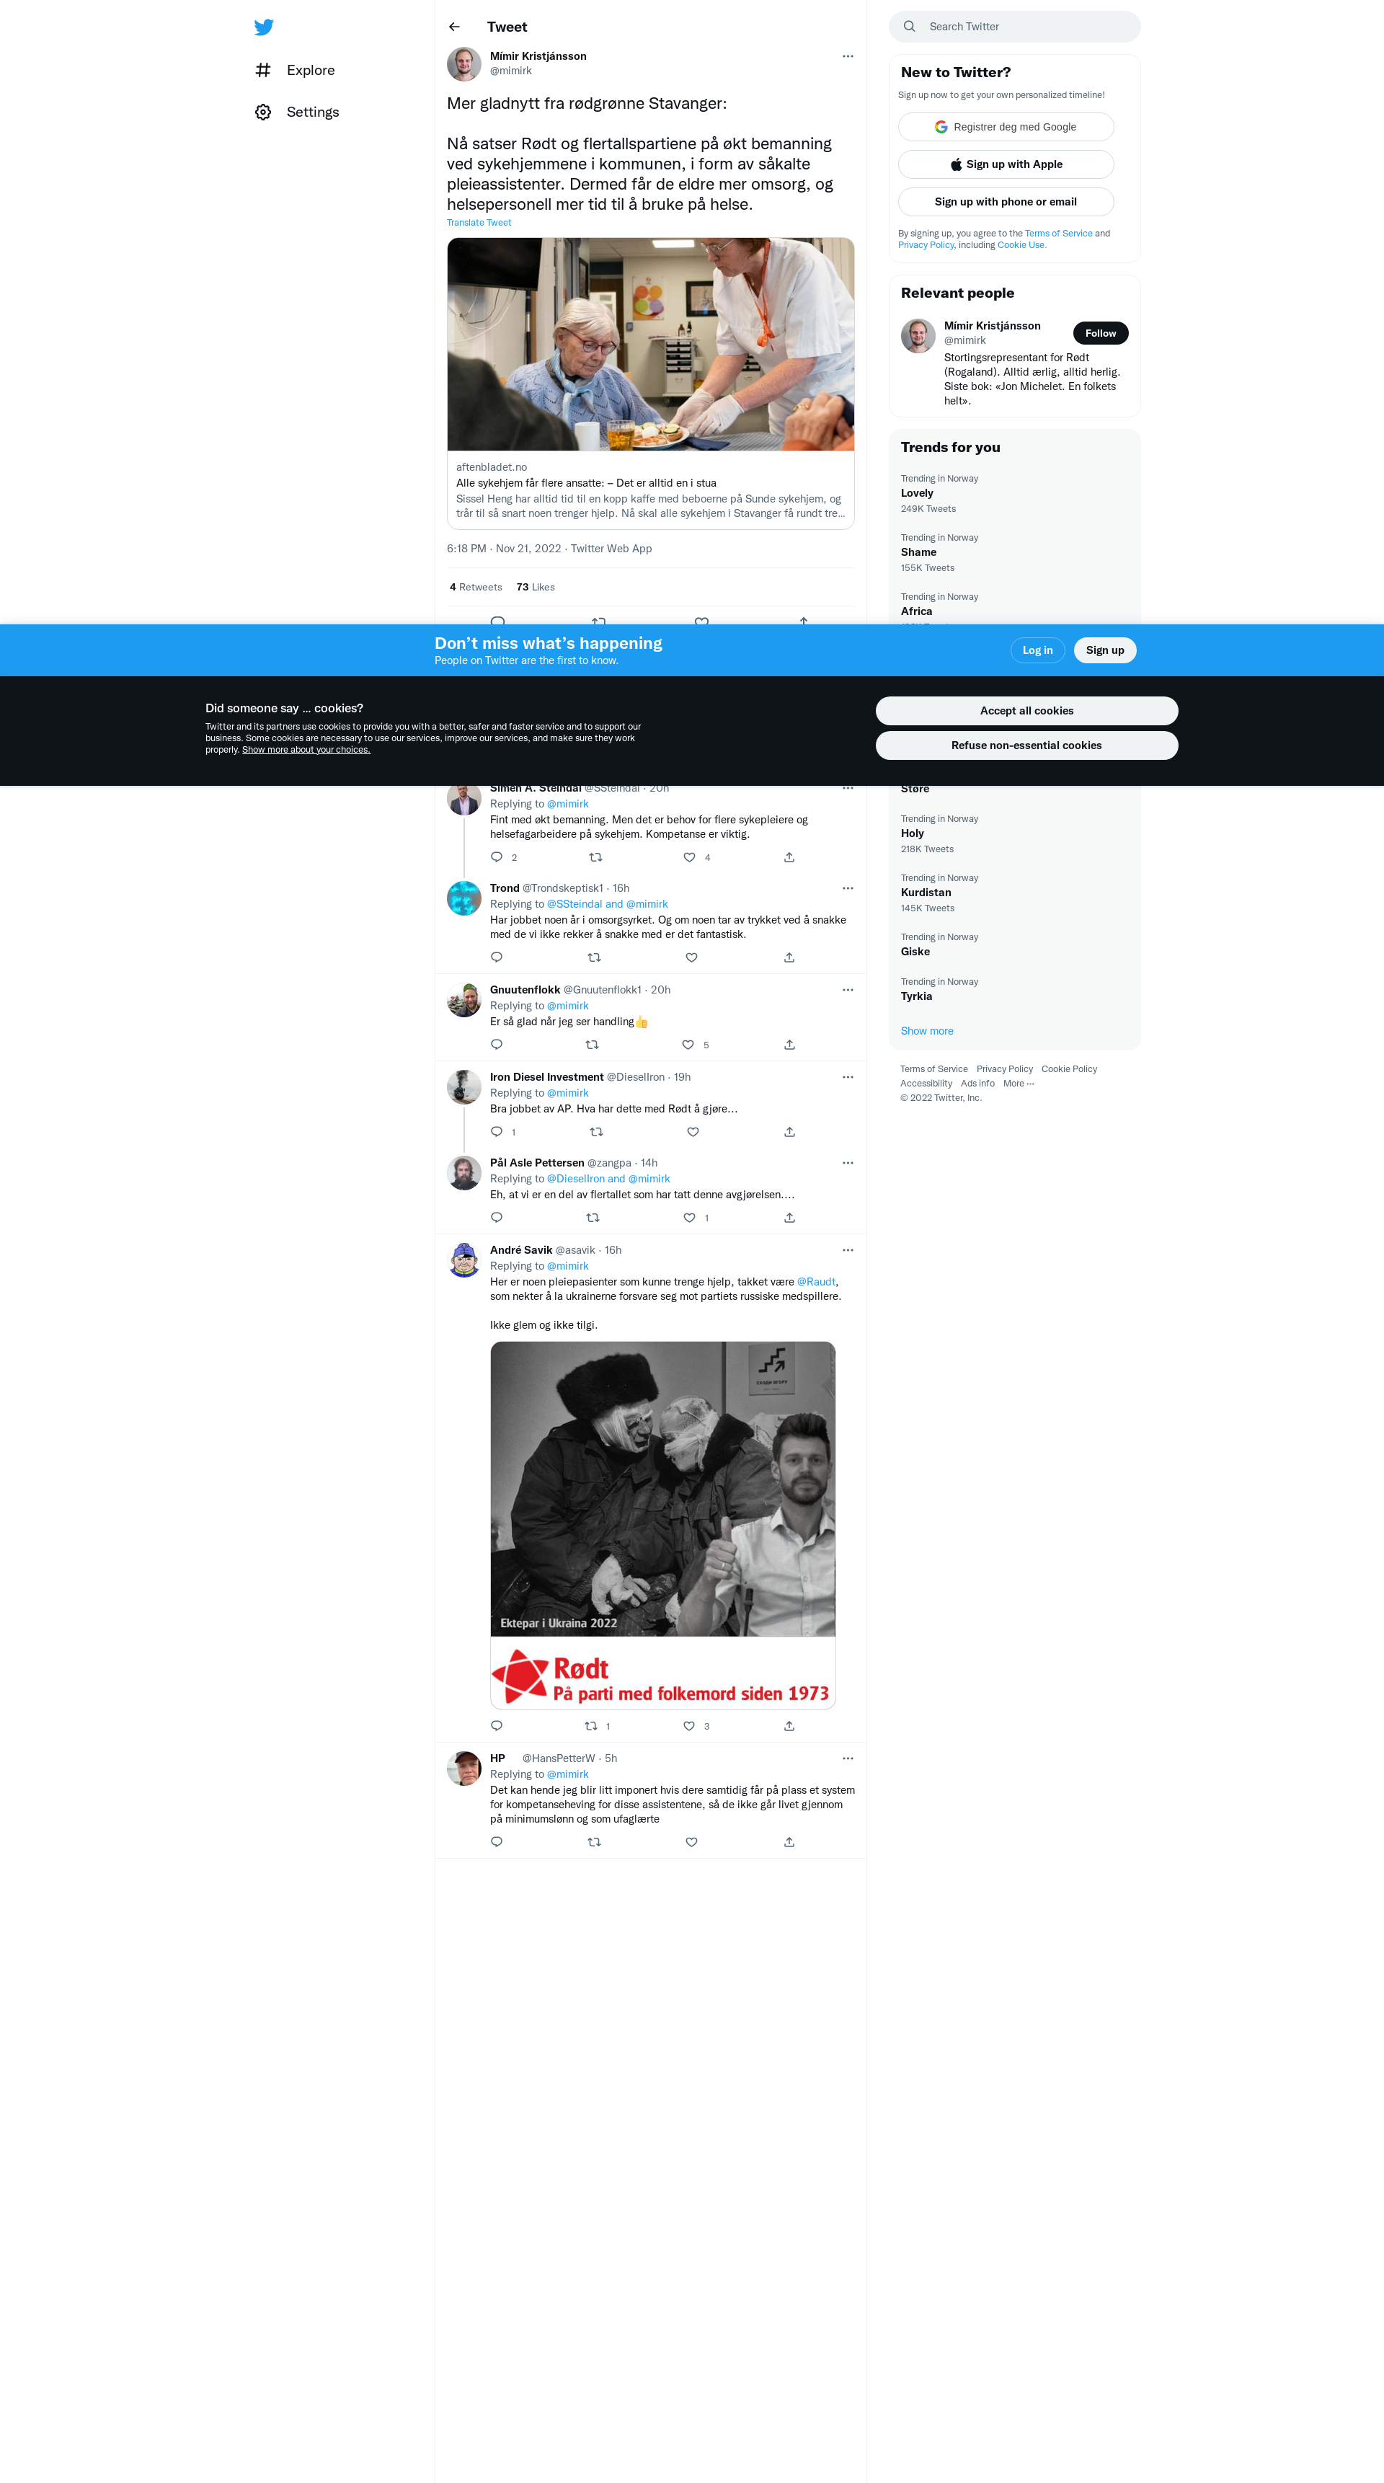Image resolution: width=1384 pixels, height=2483 pixels.
Task: Open more options on Trond's reply
Action: point(847,888)
